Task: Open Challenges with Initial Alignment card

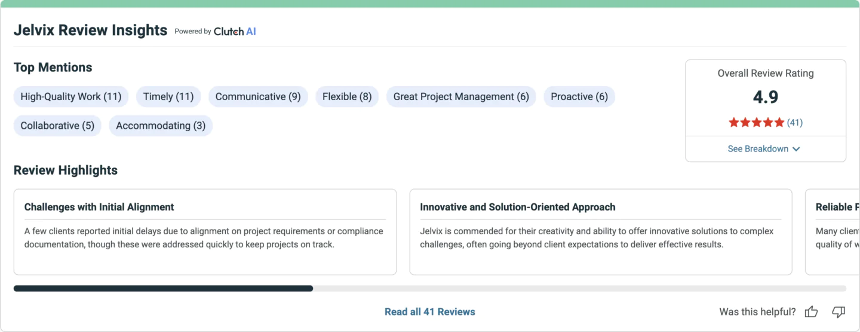Action: (205, 232)
